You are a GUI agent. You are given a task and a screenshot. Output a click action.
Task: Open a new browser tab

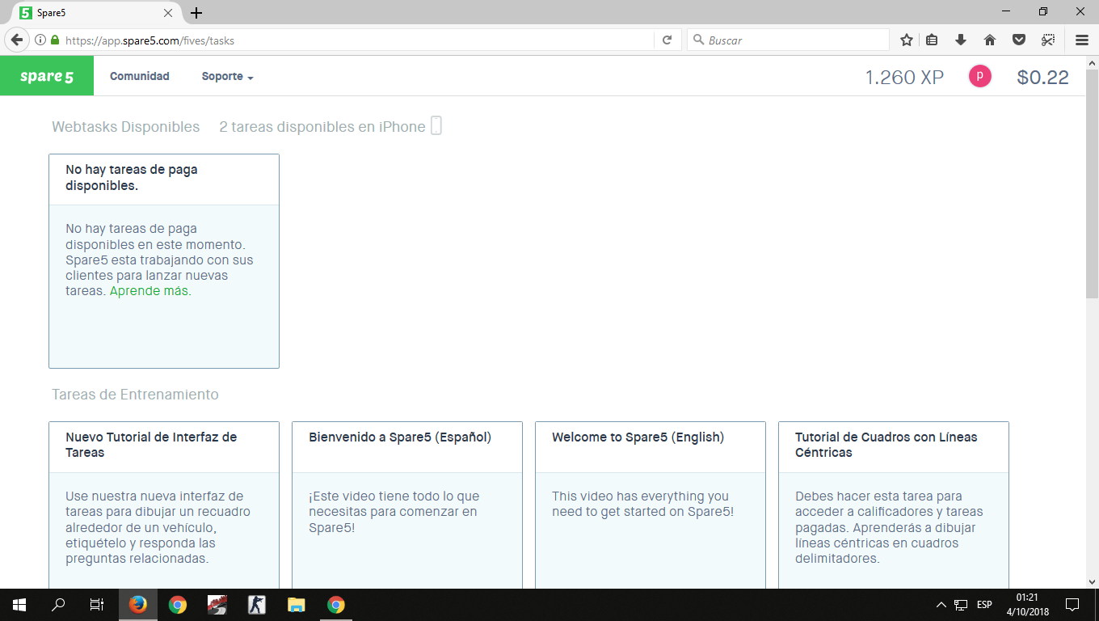click(x=196, y=13)
